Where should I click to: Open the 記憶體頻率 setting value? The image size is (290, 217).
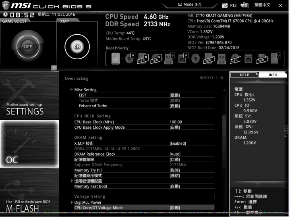(174, 160)
